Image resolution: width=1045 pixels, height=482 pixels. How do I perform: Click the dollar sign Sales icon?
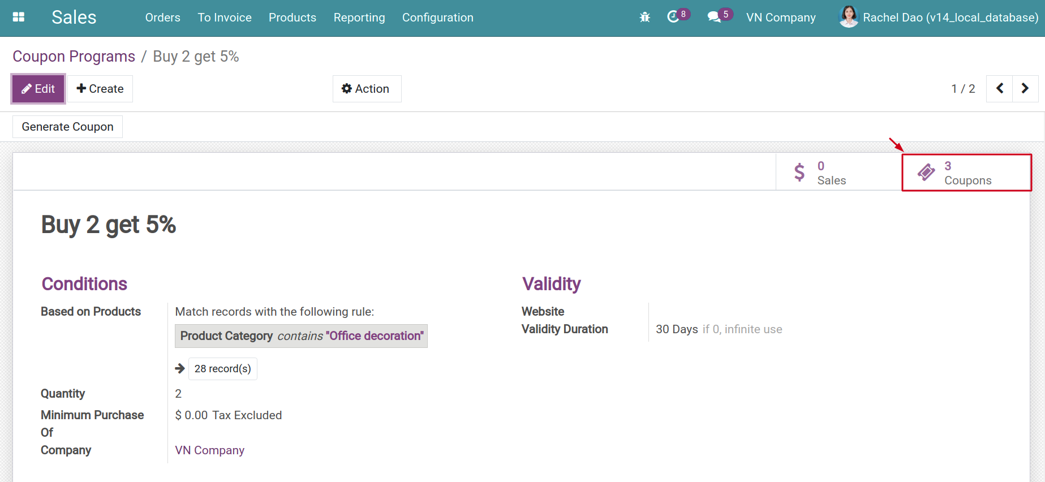pyautogui.click(x=799, y=172)
